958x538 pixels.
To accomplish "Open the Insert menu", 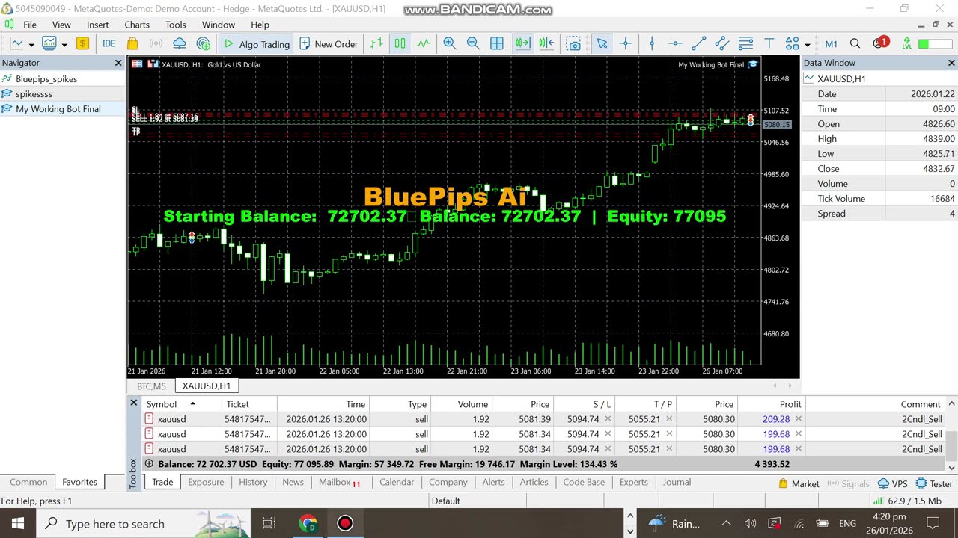I will (x=97, y=25).
